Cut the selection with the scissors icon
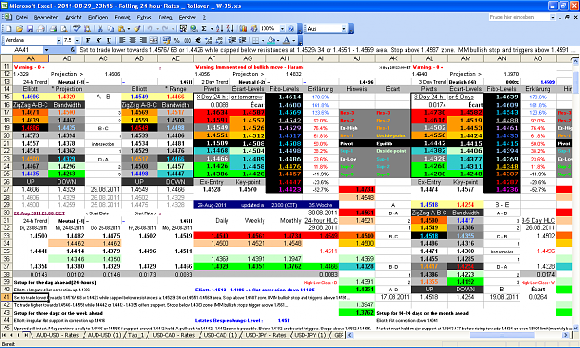Viewport: 580px width, 348px height. tap(100, 29)
